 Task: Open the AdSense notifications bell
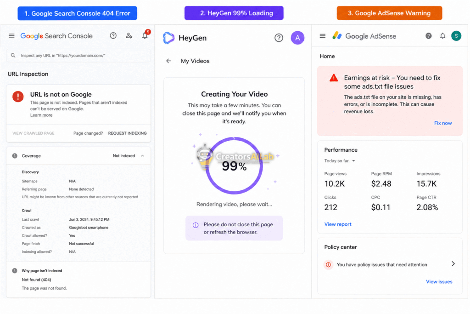(442, 36)
